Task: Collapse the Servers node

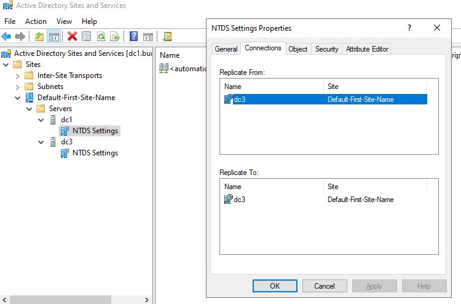Action: tap(29, 109)
